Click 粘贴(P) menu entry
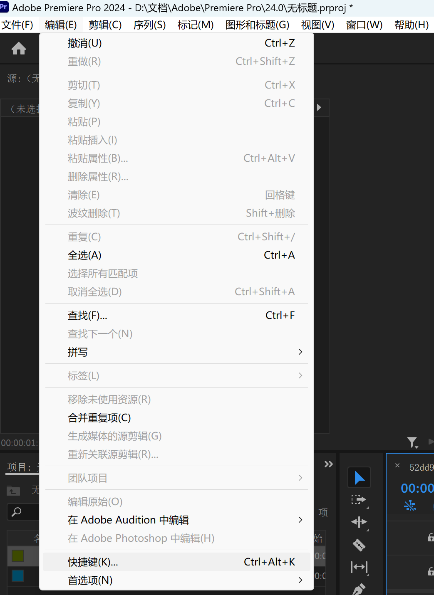 coord(176,122)
